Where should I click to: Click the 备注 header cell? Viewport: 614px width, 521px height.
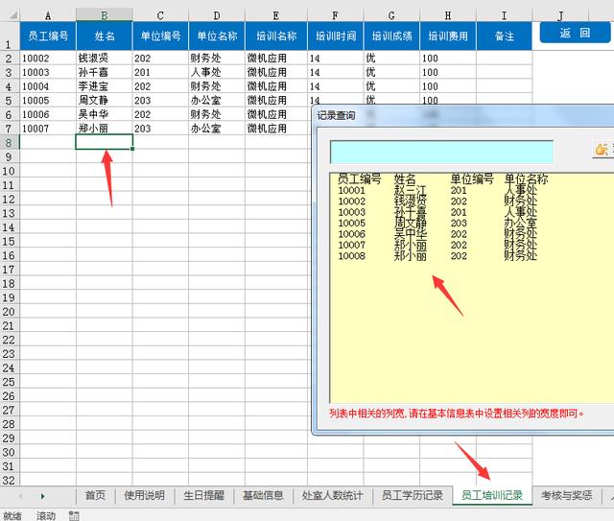pos(504,36)
